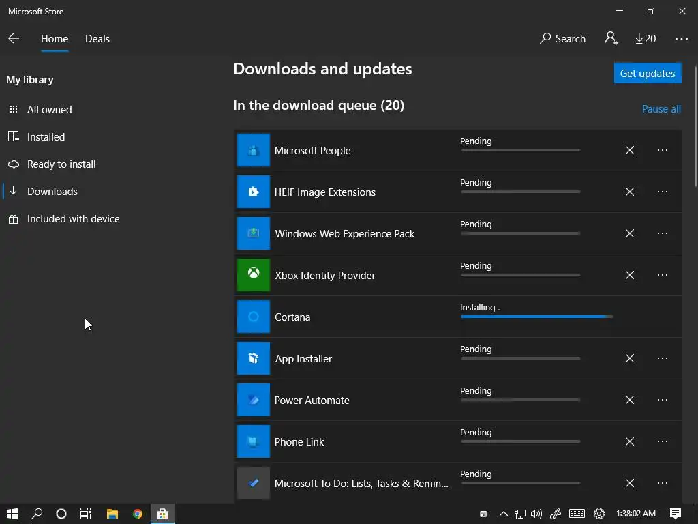This screenshot has height=524, width=698.
Task: Show hidden system tray icons
Action: pyautogui.click(x=503, y=514)
